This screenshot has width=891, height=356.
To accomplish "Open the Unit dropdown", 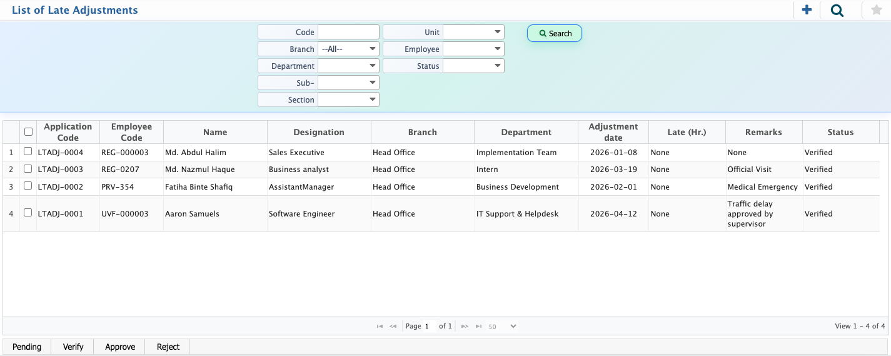I will 473,32.
